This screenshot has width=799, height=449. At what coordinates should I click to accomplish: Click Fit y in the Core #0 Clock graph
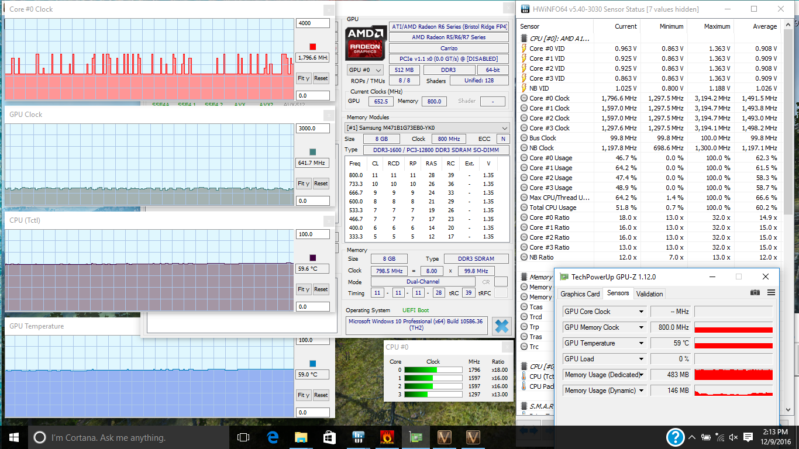pyautogui.click(x=304, y=78)
